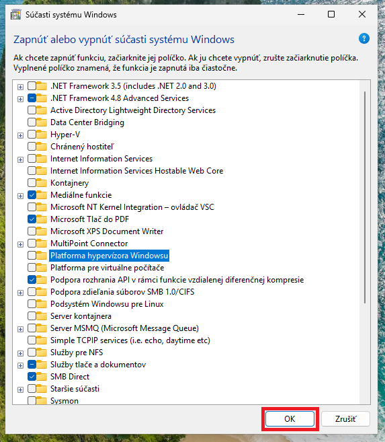385x442 pixels.
Task: Expand Podpora zdieľania súborov SMB 1.0/CIFS
Action: (20, 293)
